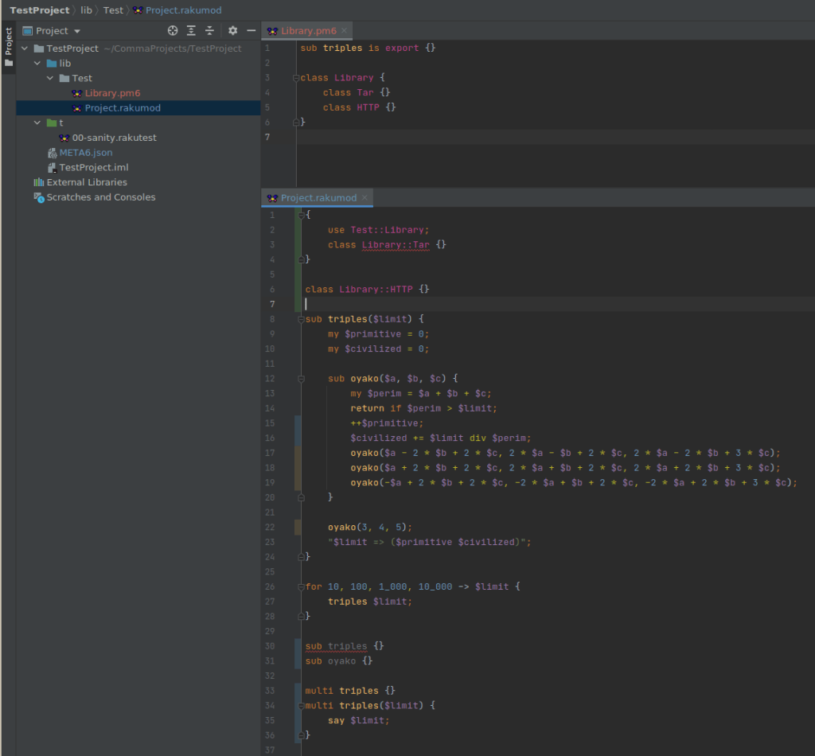Viewport: 815px width, 756px height.
Task: Collapse the lib folder in project tree
Action: [x=37, y=64]
